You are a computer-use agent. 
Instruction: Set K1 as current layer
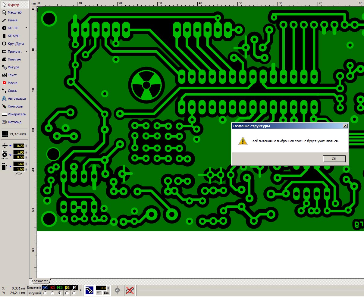click(52, 293)
